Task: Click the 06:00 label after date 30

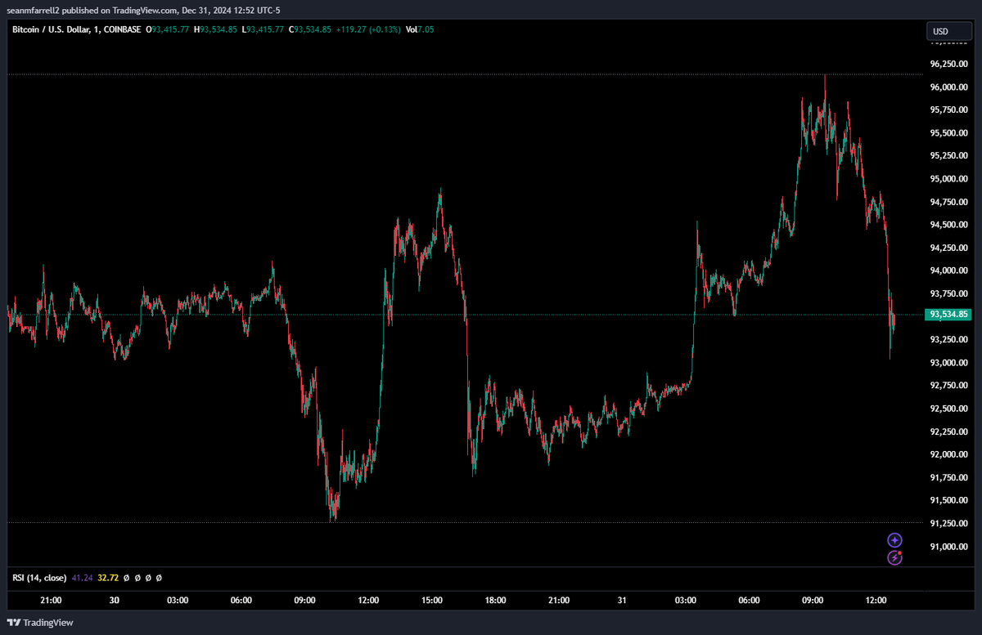Action: pyautogui.click(x=241, y=601)
